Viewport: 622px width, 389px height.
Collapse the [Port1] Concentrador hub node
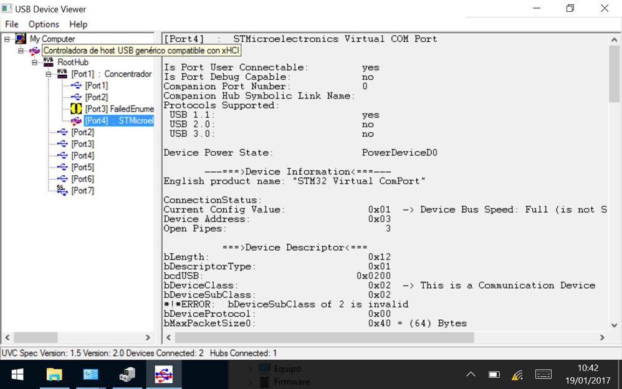49,74
